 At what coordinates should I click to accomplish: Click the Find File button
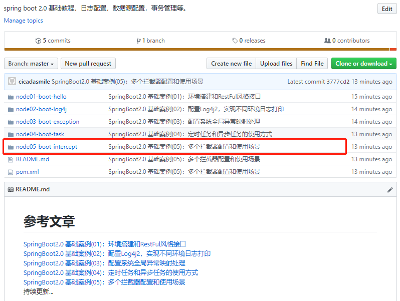312,64
